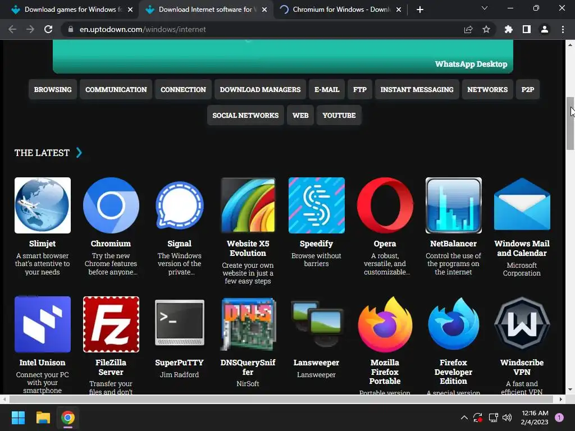Open the Slimjet browser app icon
Image resolution: width=575 pixels, height=431 pixels.
click(43, 205)
